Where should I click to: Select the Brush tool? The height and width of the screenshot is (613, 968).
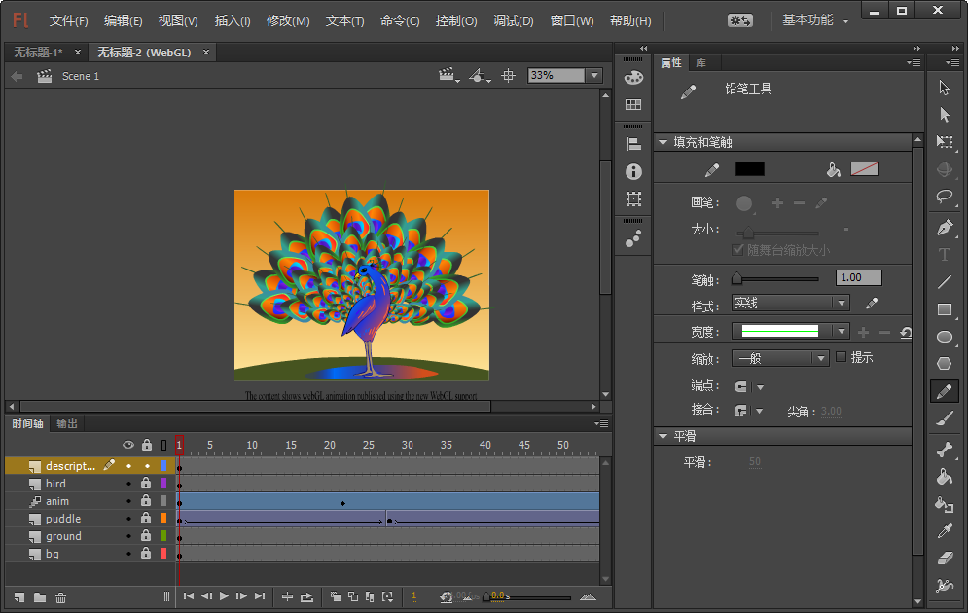coord(944,419)
